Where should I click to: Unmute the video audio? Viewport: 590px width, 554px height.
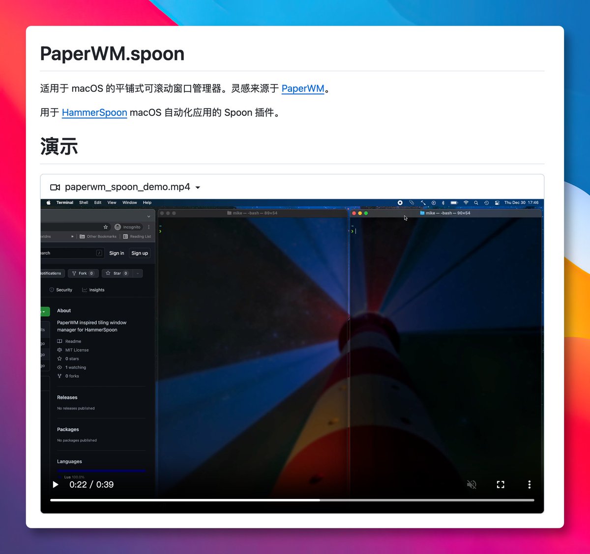pyautogui.click(x=472, y=485)
